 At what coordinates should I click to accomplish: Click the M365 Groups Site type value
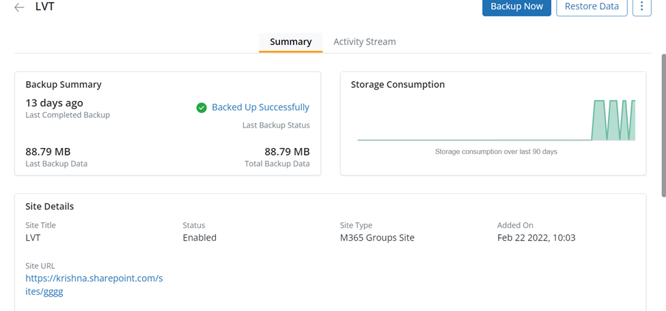coord(377,238)
